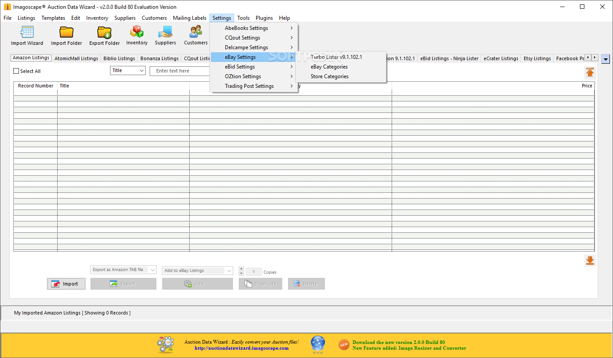Open the Edit menu
Screen dimensions: 613x358
[x=76, y=18]
